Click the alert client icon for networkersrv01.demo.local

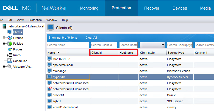pyautogui.click(x=49, y=89)
